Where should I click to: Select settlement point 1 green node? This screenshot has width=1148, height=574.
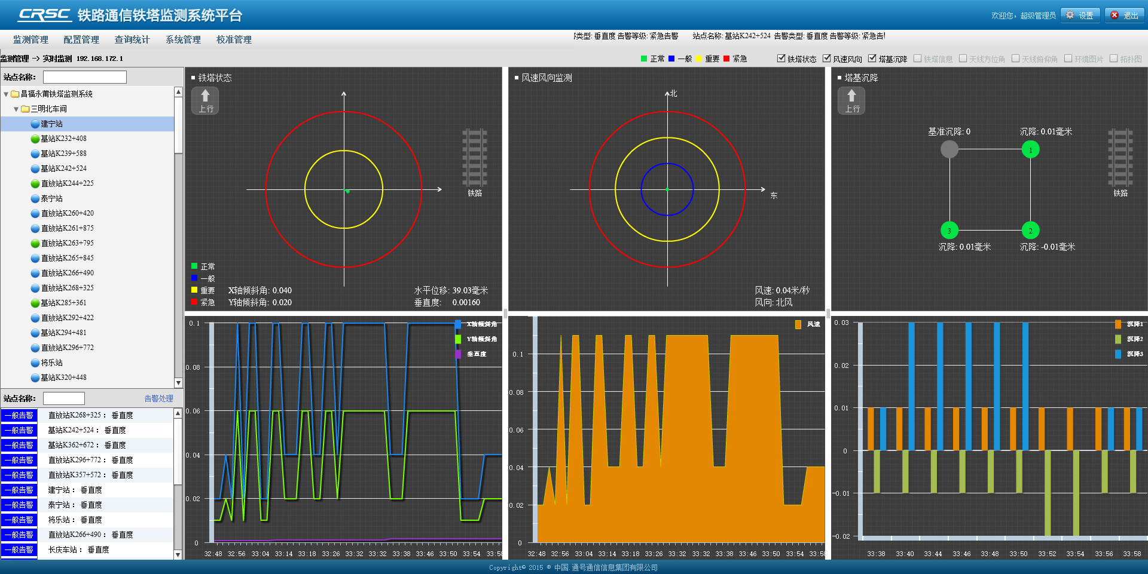tap(1030, 149)
